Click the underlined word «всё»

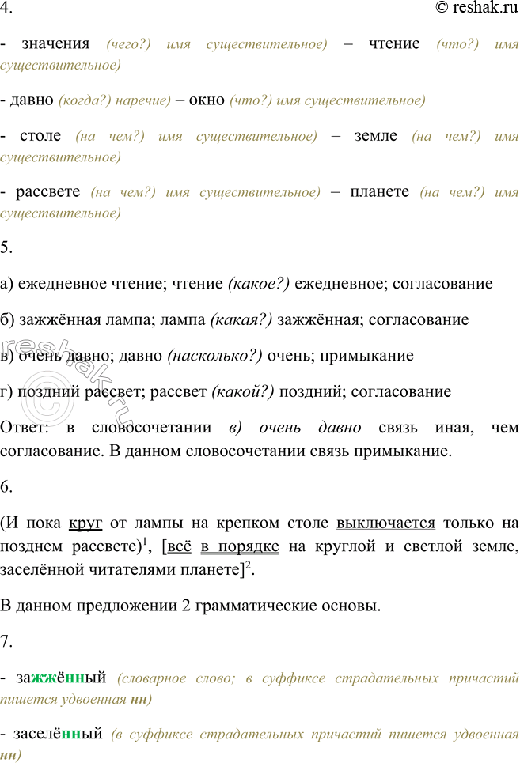coord(179,546)
